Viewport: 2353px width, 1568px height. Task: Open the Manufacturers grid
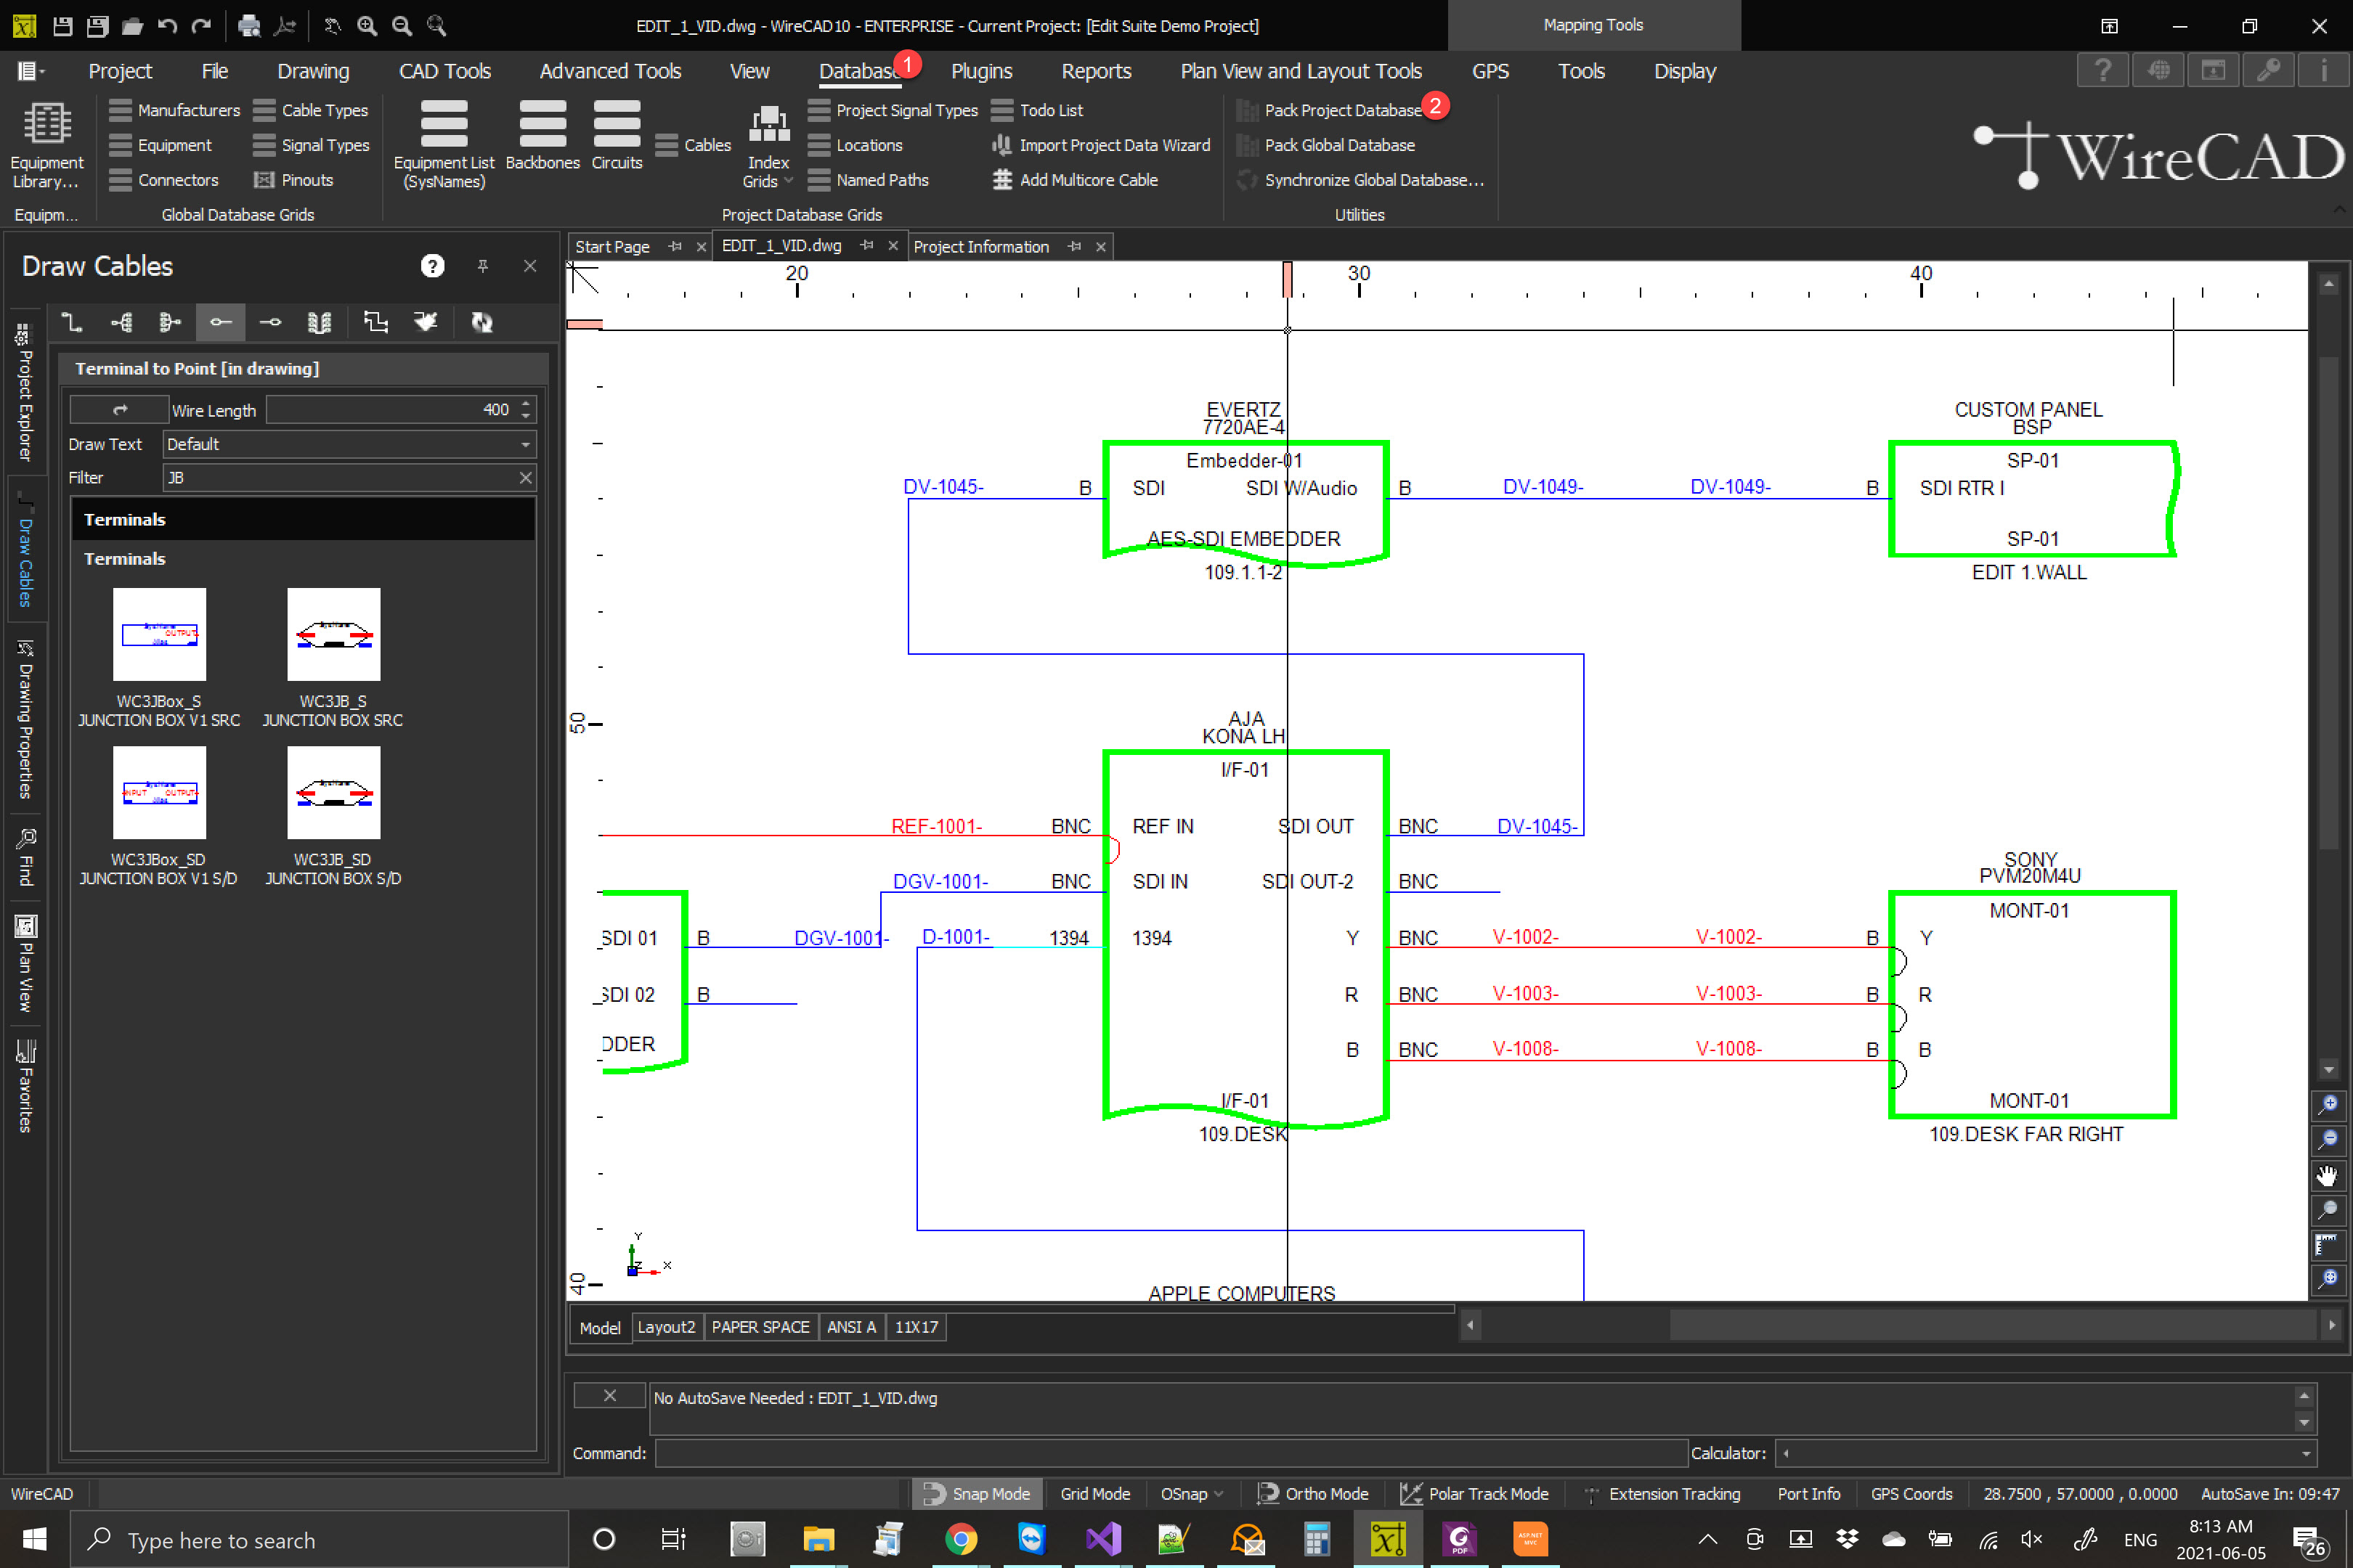(175, 110)
